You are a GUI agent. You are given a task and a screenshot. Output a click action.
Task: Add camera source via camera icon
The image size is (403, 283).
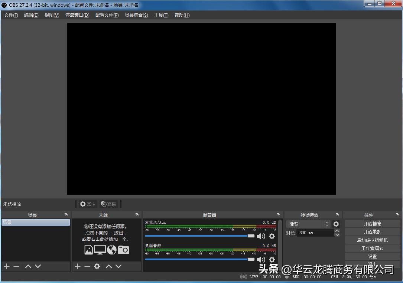pos(123,250)
